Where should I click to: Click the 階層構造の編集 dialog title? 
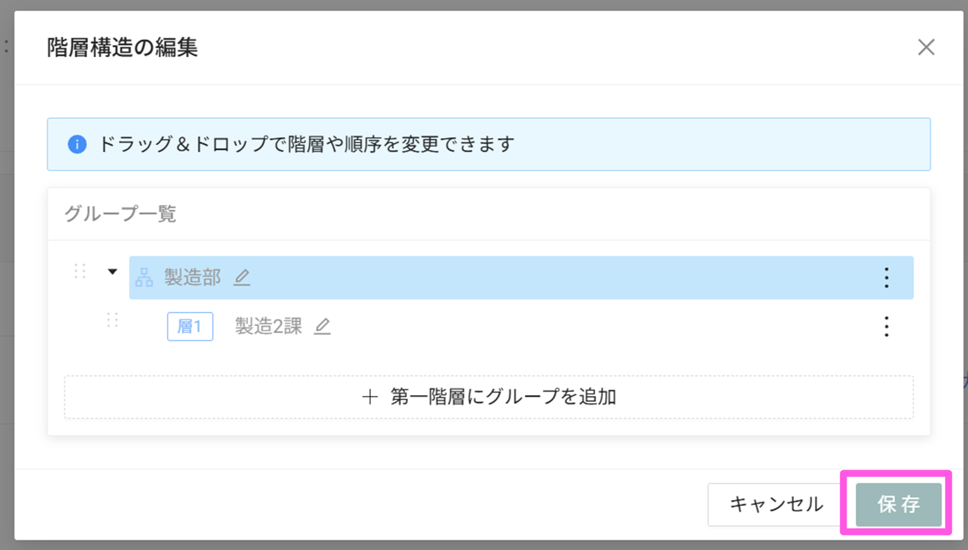[x=123, y=47]
